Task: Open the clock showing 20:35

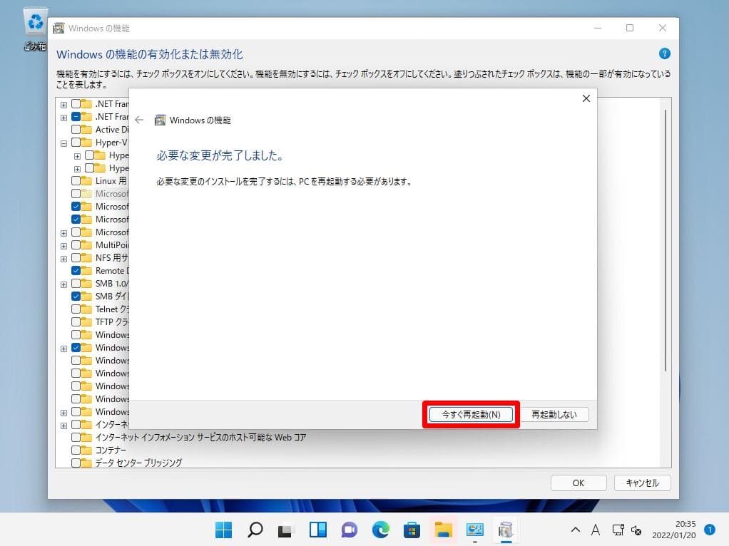Action: click(674, 530)
